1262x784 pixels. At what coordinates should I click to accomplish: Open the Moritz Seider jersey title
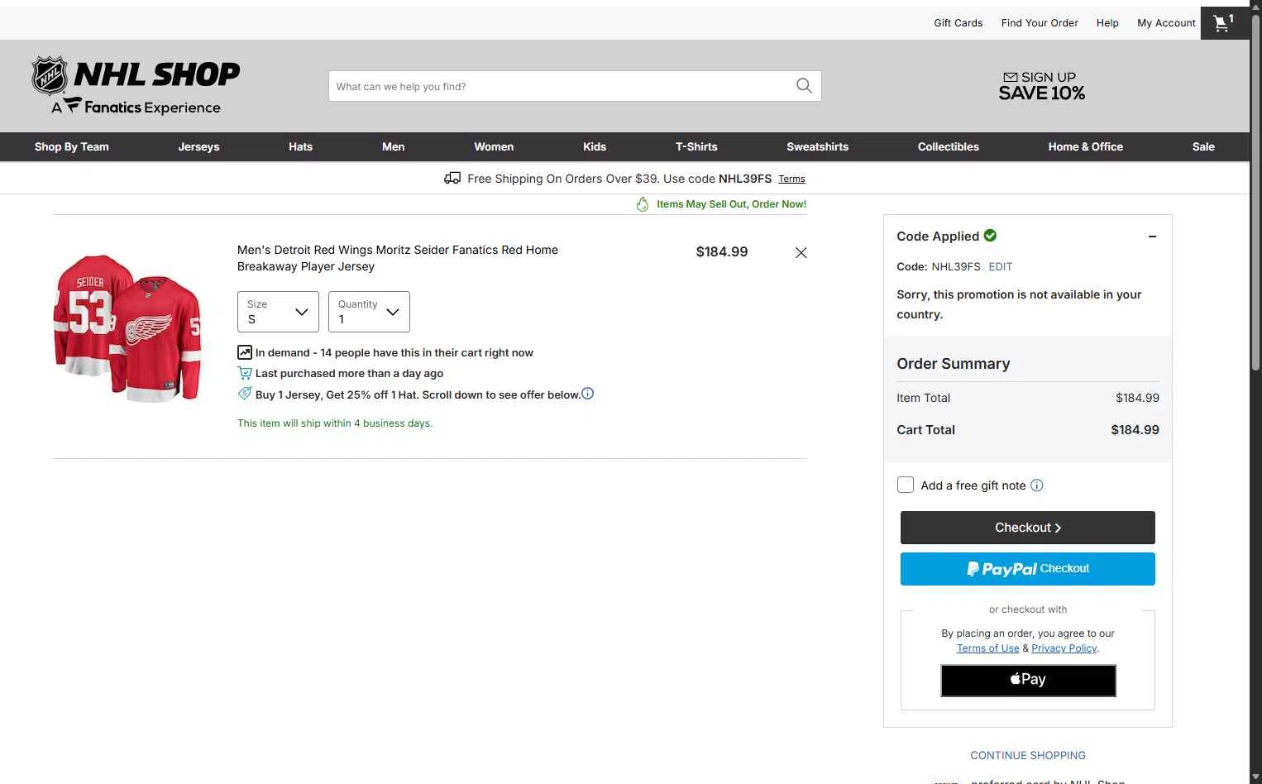pos(398,258)
